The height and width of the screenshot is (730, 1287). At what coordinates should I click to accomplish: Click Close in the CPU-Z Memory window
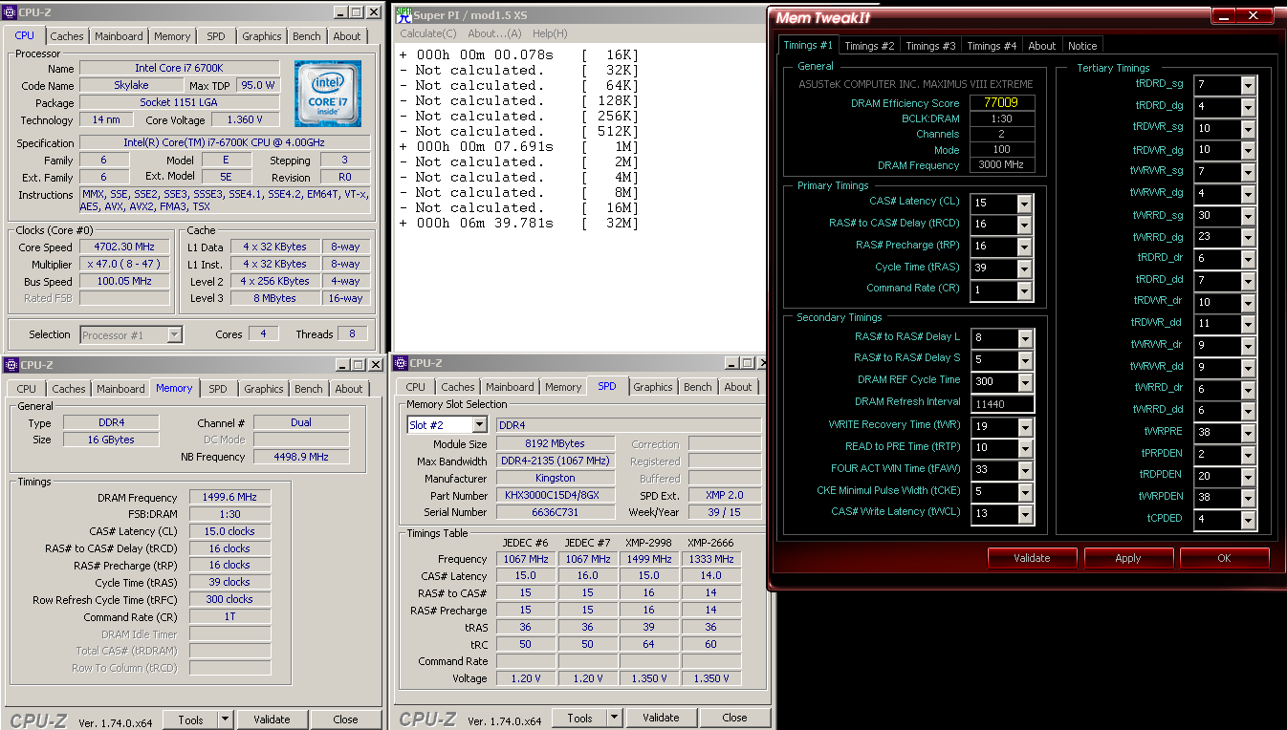[x=345, y=719]
